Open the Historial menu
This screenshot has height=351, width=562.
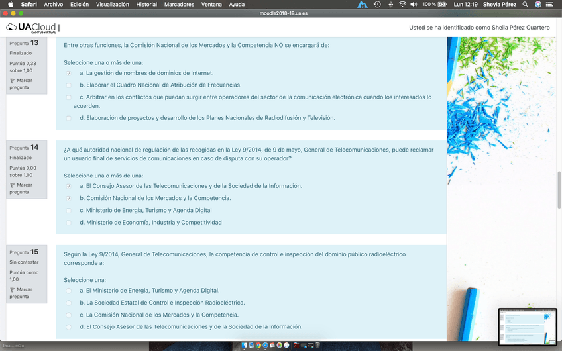[146, 4]
